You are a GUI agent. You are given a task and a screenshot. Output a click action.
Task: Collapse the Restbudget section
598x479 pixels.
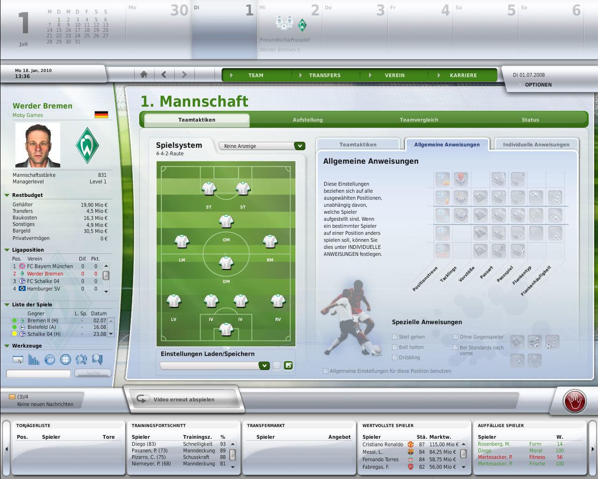7,195
